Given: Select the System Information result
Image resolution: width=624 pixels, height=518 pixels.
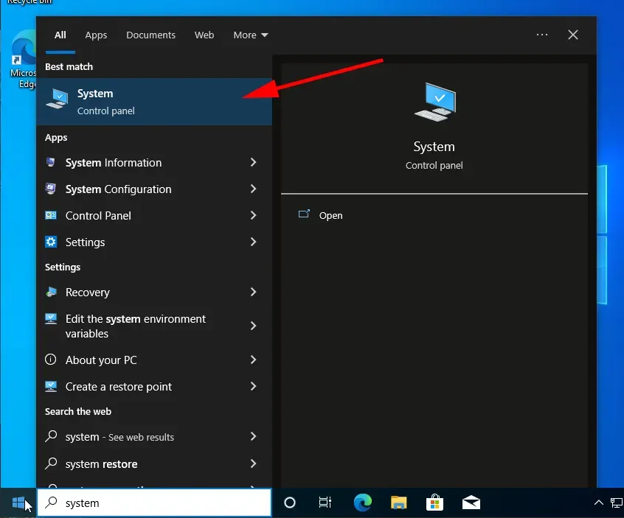Looking at the screenshot, I should click(154, 163).
